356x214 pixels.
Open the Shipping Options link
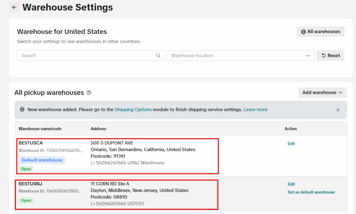pyautogui.click(x=133, y=109)
